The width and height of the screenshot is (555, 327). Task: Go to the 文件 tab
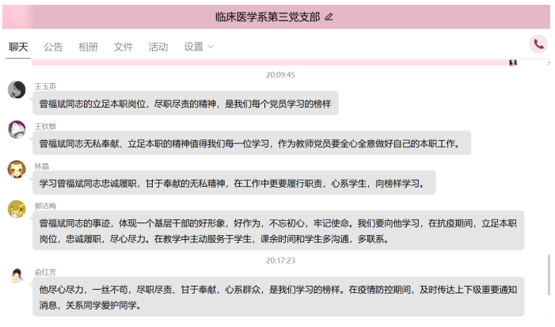124,47
